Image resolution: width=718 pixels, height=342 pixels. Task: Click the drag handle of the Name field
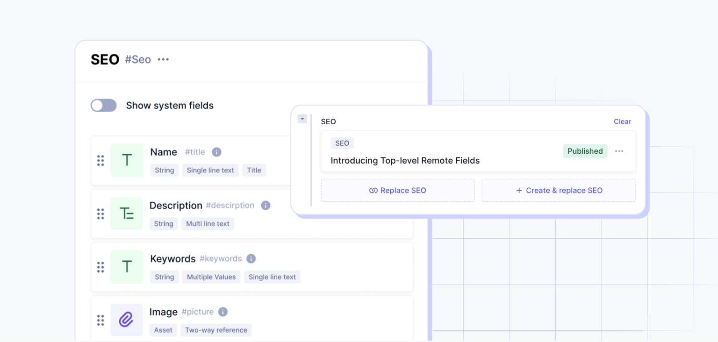point(101,160)
